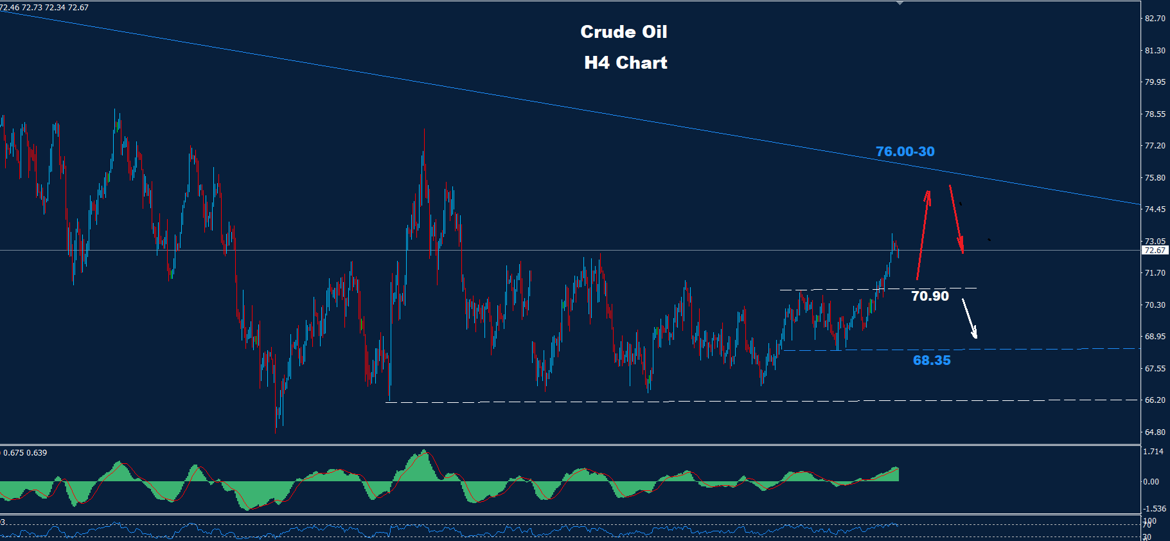Select the 1.714 MACD scale label
The image size is (1170, 541).
1153,452
